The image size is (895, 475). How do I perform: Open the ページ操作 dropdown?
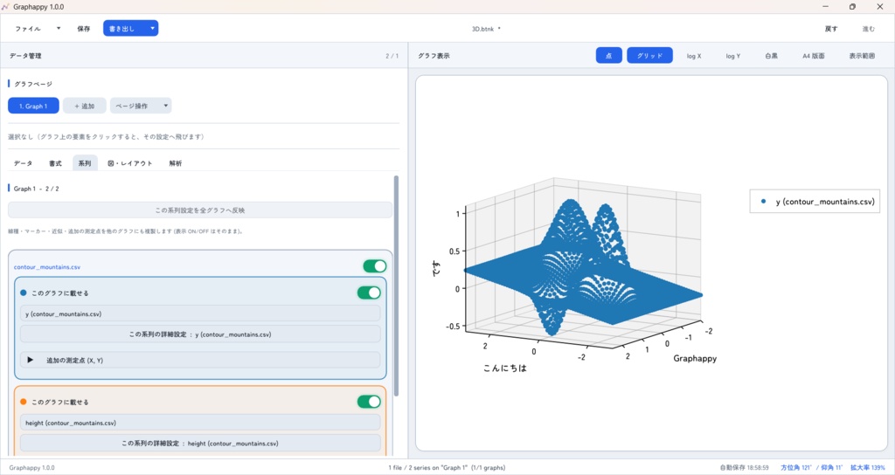click(x=141, y=106)
